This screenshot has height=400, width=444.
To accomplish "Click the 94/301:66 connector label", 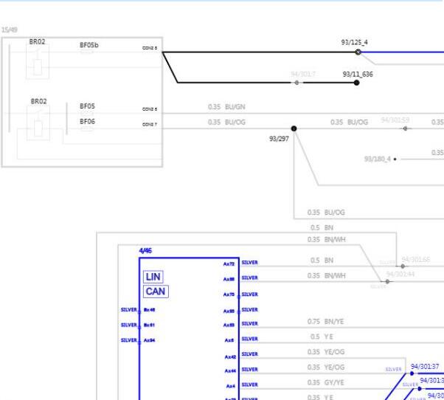I will click(416, 259).
